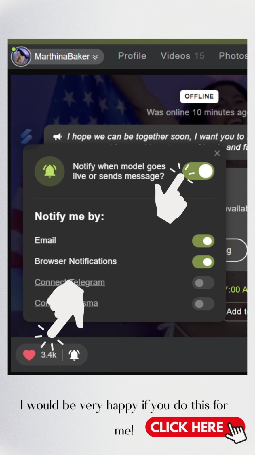Click the green bell icon in popup

pos(50,171)
